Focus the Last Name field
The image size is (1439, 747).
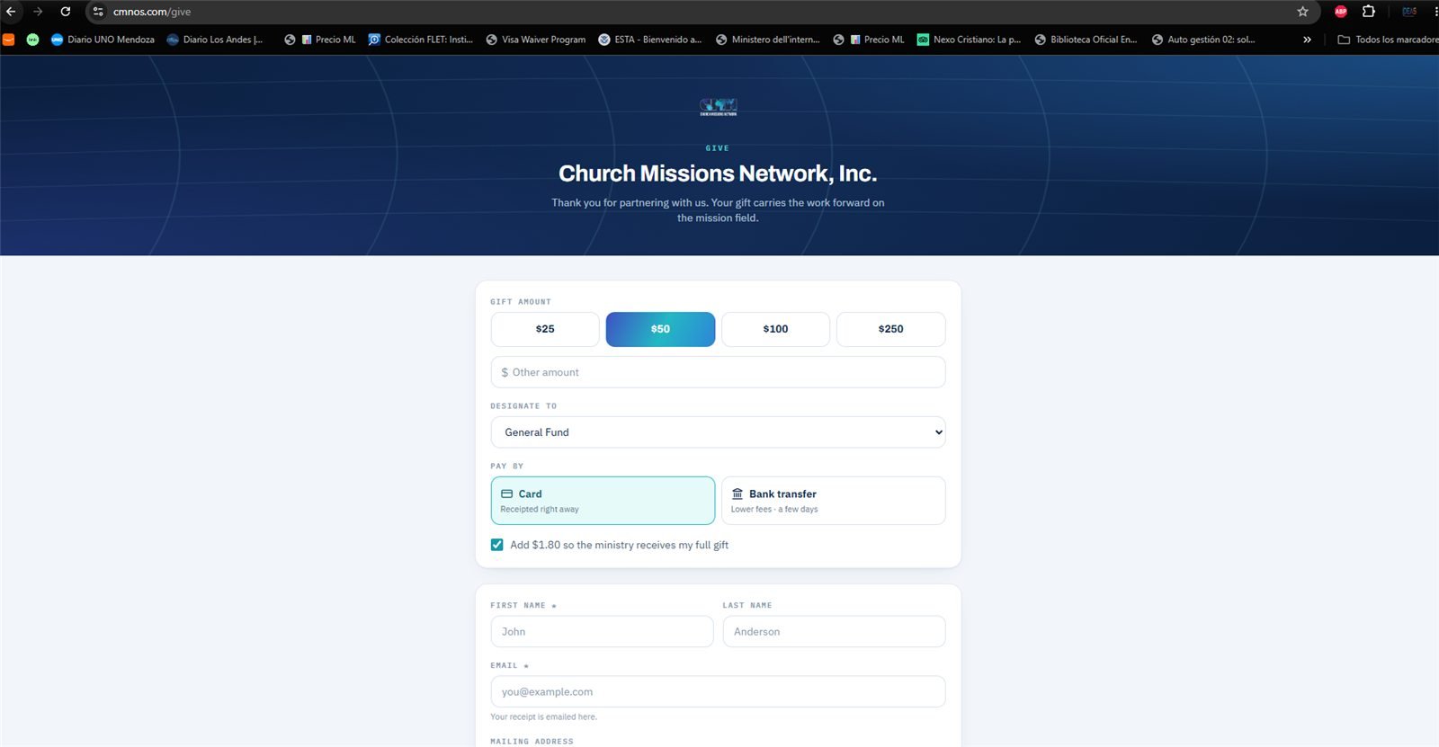(x=834, y=632)
